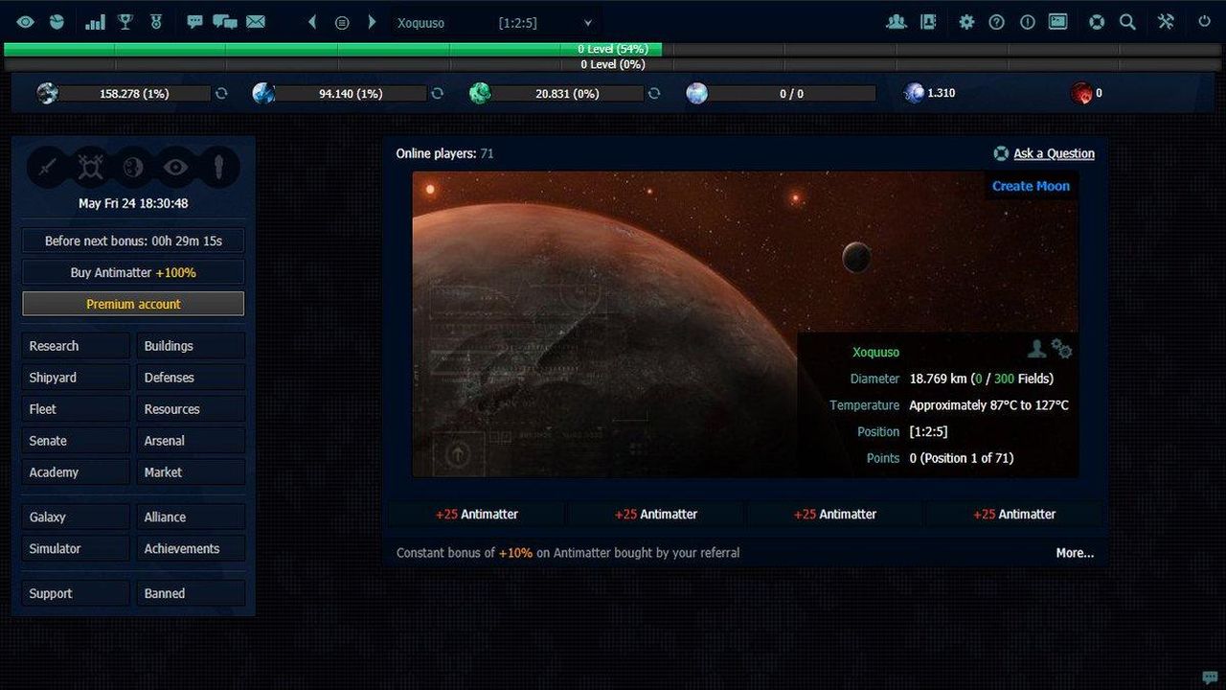Click the green deuterium resource orb icon
This screenshot has width=1226, height=690.
(x=480, y=93)
